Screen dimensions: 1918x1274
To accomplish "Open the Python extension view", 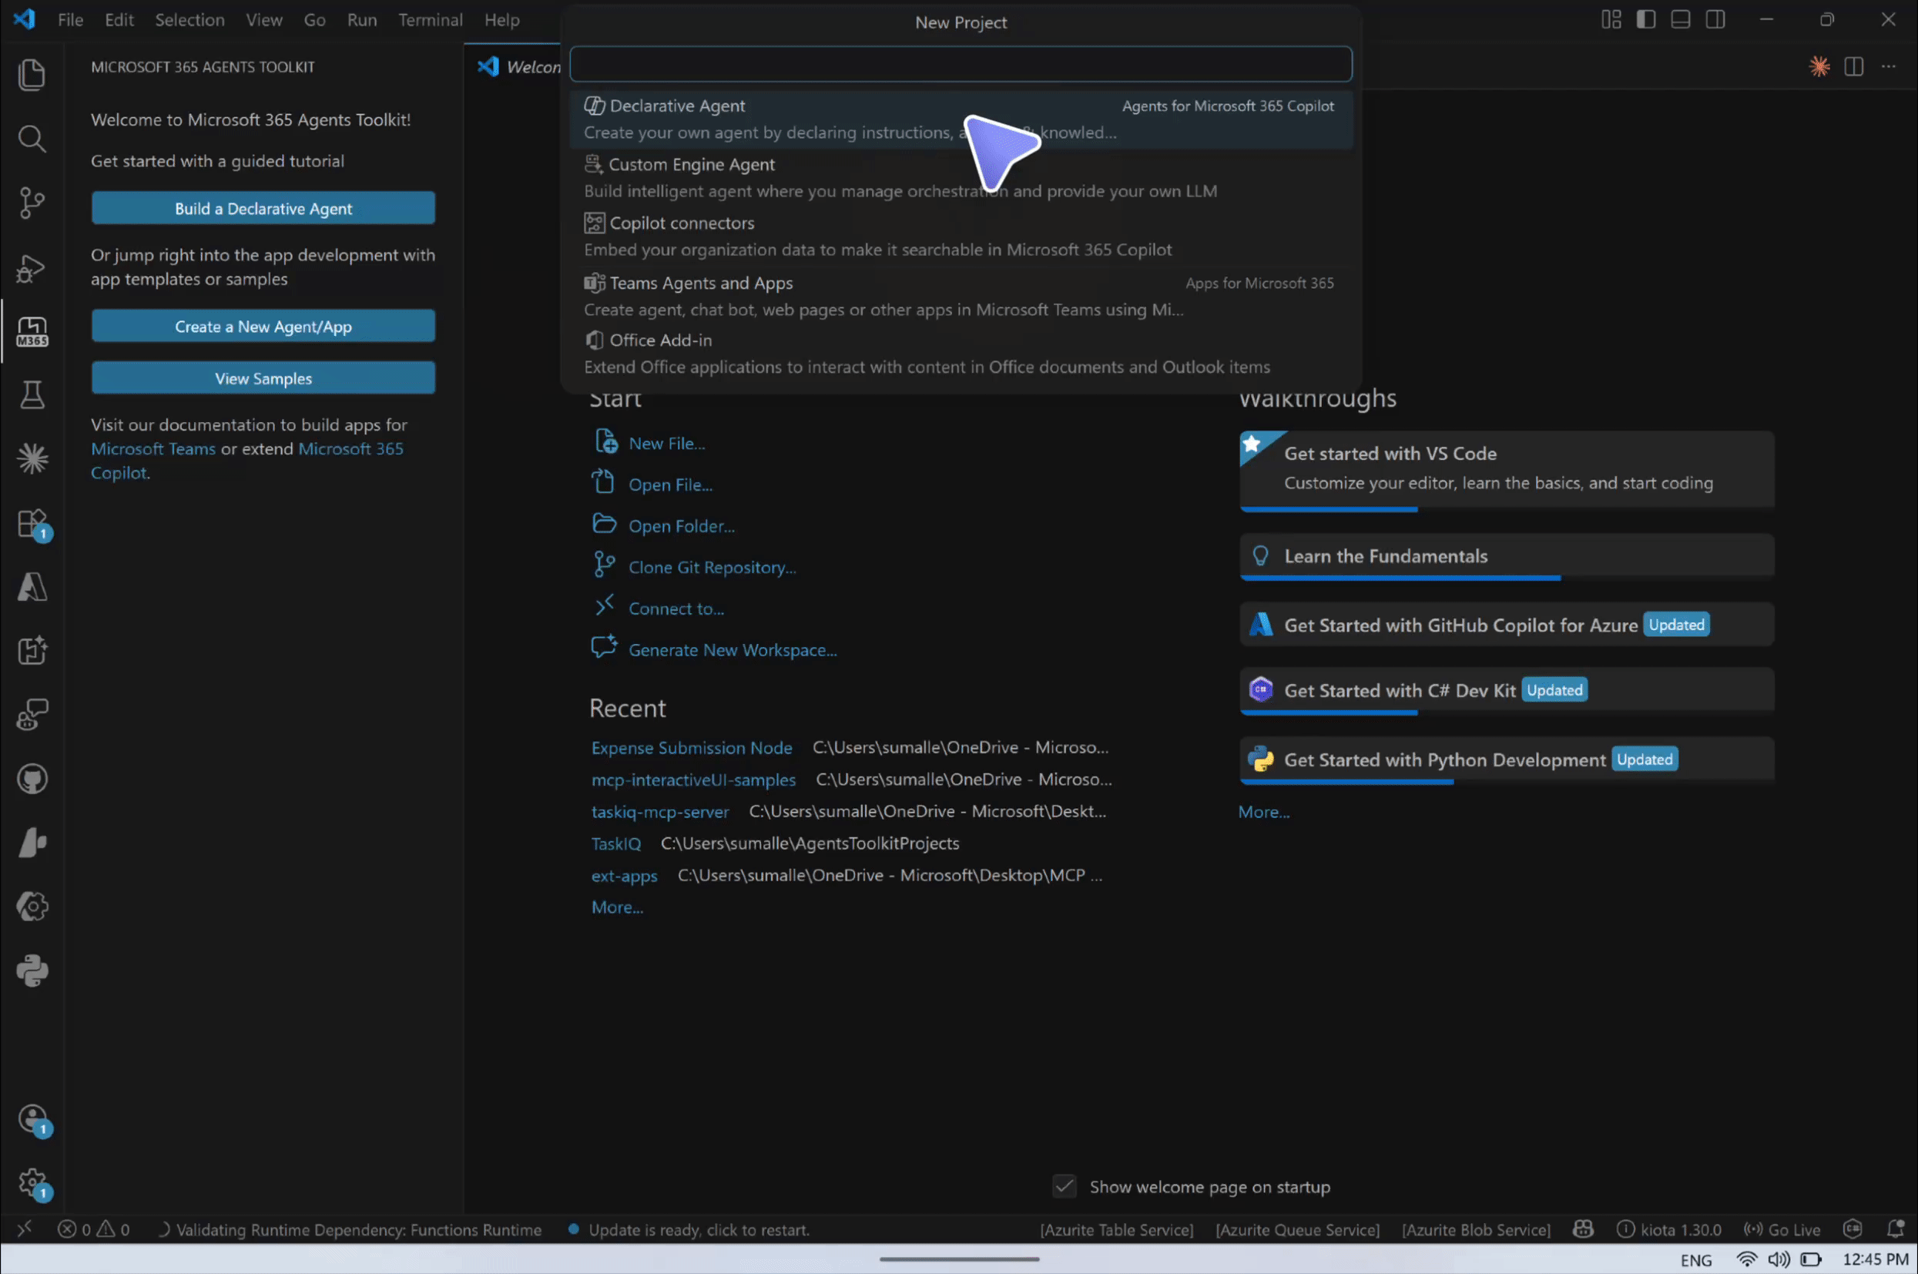I will click(x=32, y=970).
